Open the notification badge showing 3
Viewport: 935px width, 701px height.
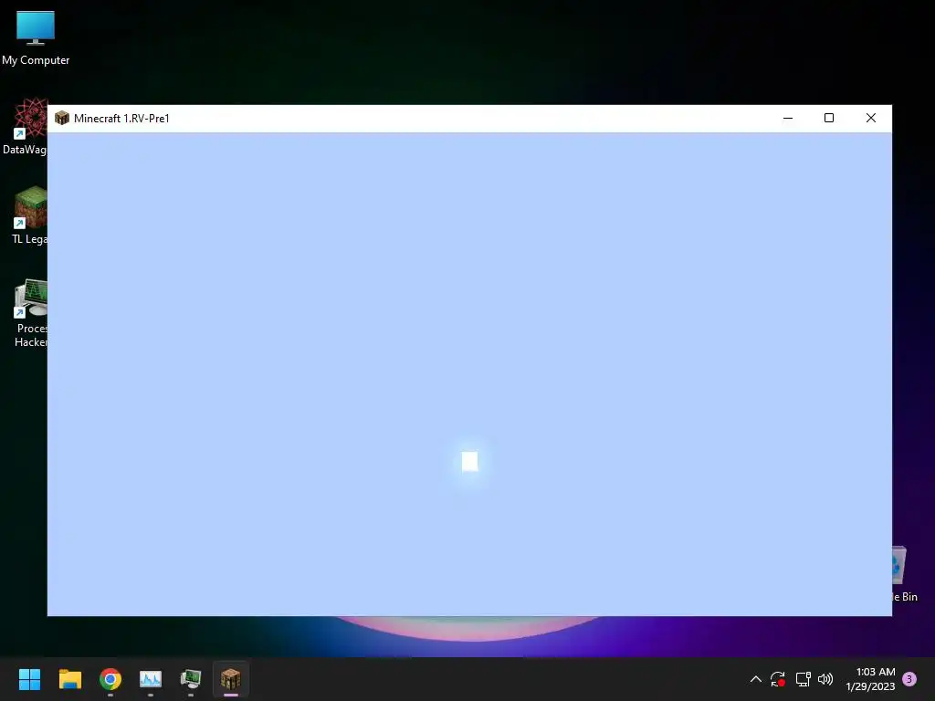(x=909, y=679)
